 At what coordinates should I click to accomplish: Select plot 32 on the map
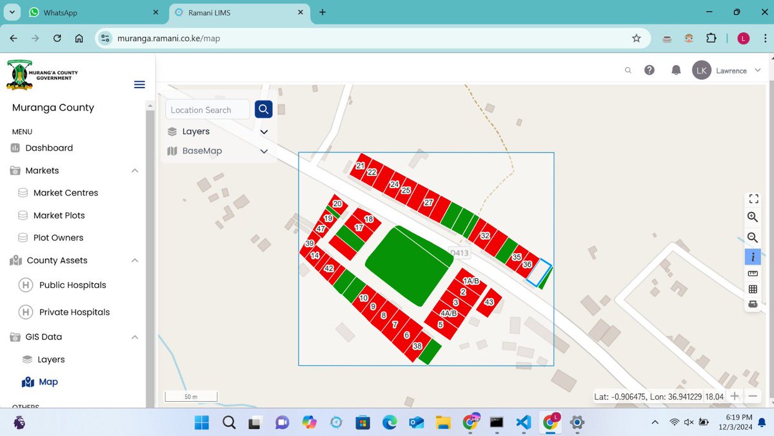[485, 236]
